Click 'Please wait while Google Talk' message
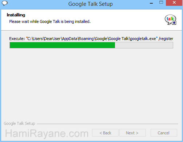This screenshot has width=183, height=142. pyautogui.click(x=50, y=21)
